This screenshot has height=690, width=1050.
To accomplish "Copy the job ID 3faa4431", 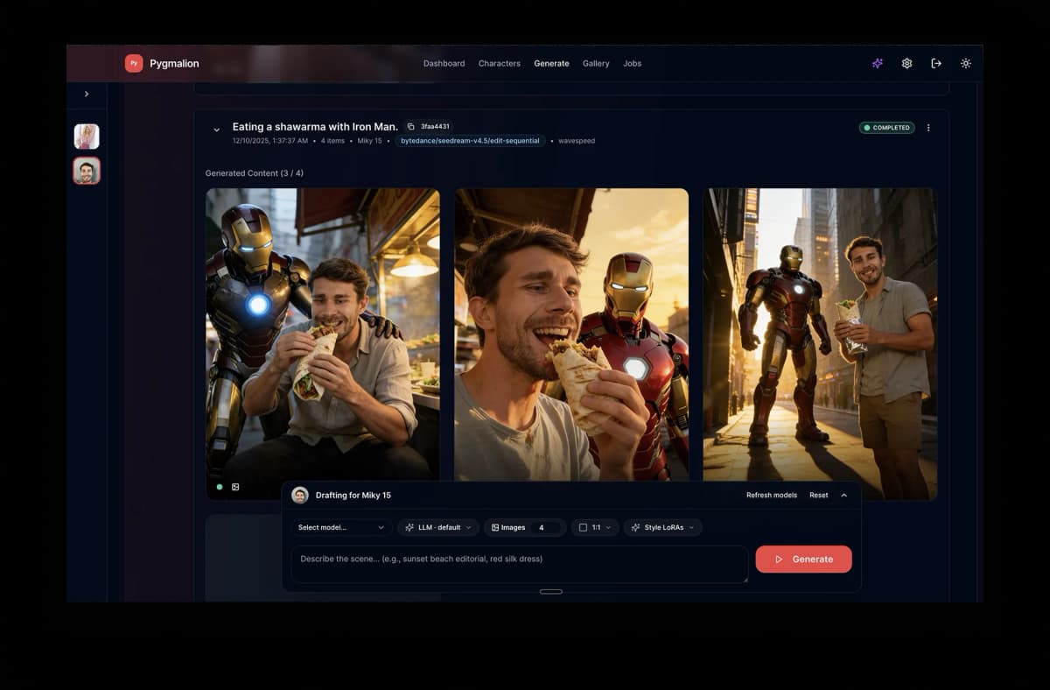I will pos(411,127).
